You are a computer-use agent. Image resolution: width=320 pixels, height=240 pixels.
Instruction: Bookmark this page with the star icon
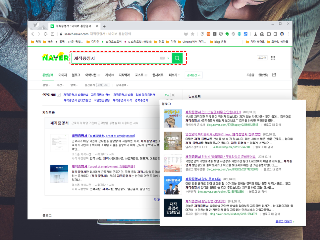click(192, 34)
